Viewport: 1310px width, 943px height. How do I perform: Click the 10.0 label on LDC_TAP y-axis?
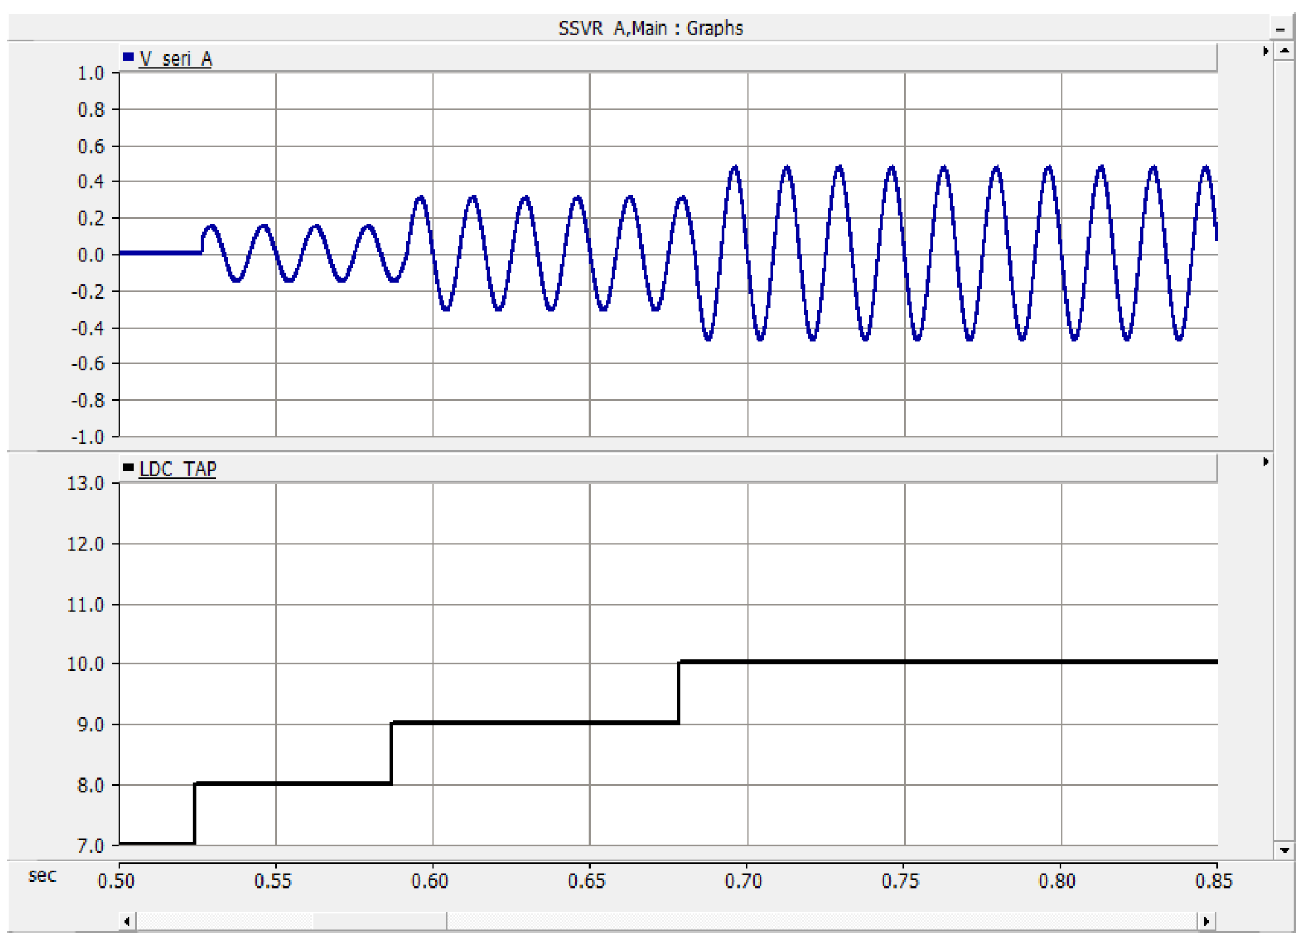pyautogui.click(x=86, y=664)
